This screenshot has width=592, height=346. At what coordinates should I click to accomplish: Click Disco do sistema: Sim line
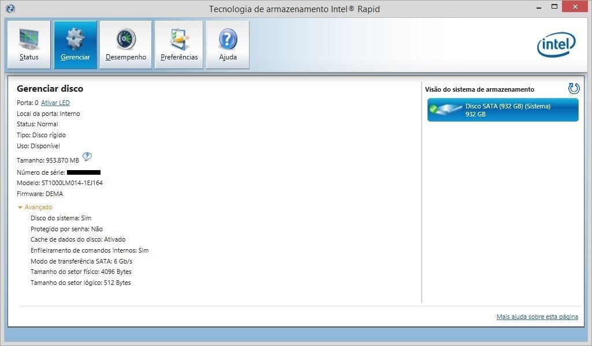point(61,218)
